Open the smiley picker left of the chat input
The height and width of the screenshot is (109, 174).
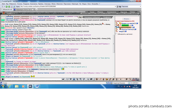click(x=3, y=79)
